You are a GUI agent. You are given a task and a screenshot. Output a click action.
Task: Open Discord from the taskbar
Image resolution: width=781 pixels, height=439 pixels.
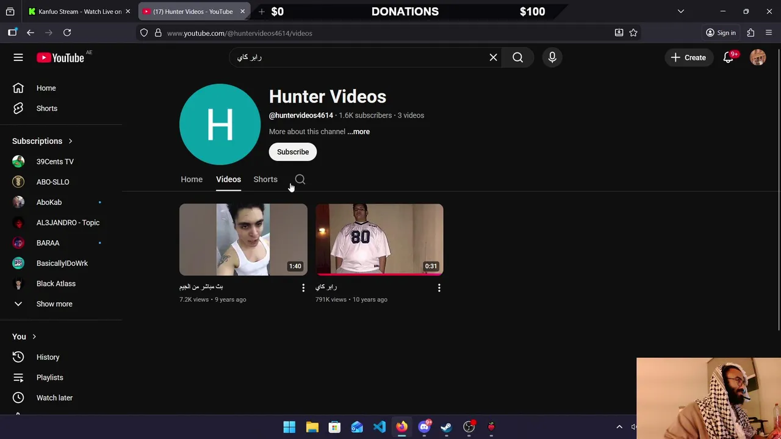coord(424,427)
